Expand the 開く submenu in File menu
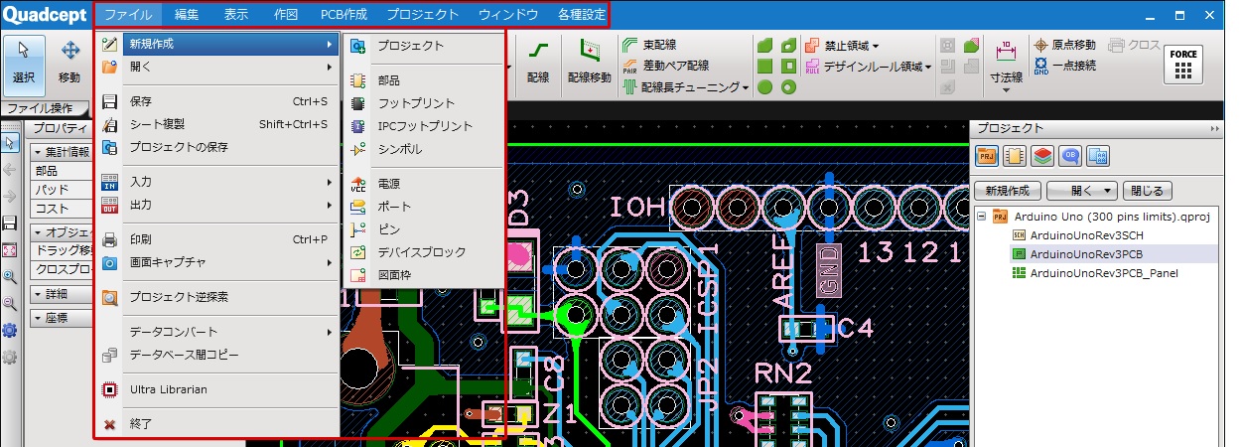Screen dimensions: 1241x447 click(218, 68)
